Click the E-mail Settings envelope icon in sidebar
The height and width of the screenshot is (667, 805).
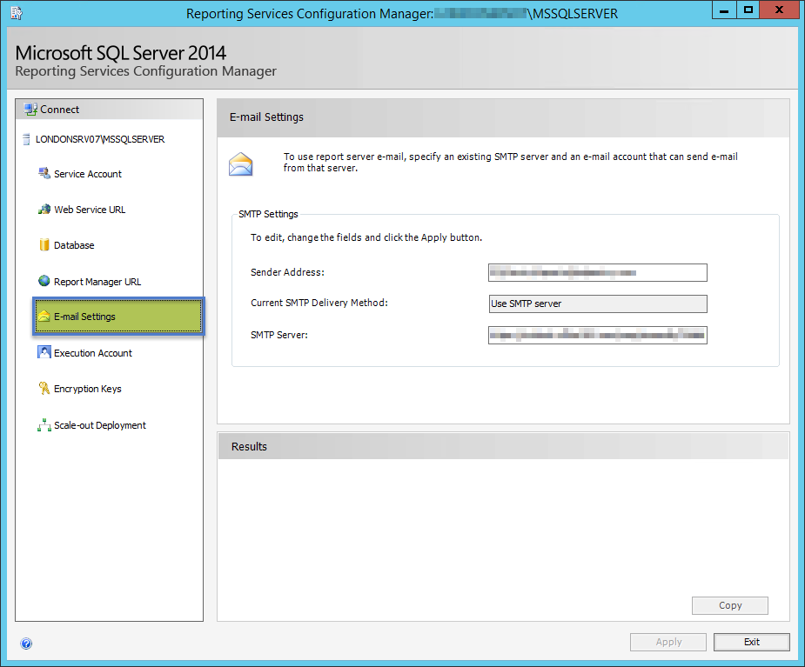point(44,316)
